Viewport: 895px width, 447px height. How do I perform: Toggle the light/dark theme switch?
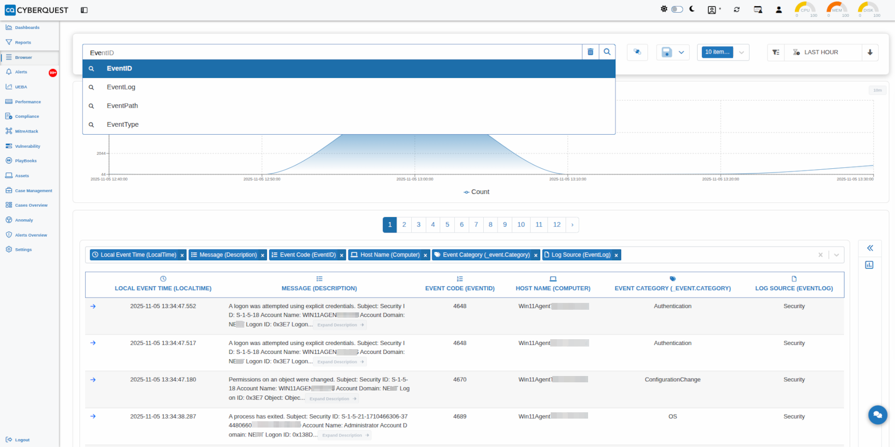pyautogui.click(x=677, y=9)
